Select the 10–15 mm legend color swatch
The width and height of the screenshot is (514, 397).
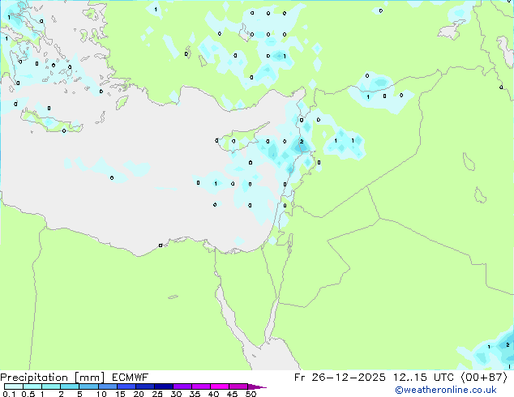[107, 386]
